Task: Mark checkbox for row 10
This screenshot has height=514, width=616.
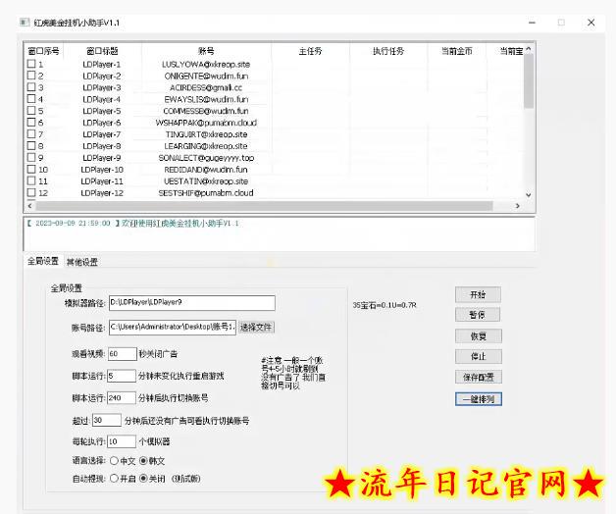Action: [31, 170]
